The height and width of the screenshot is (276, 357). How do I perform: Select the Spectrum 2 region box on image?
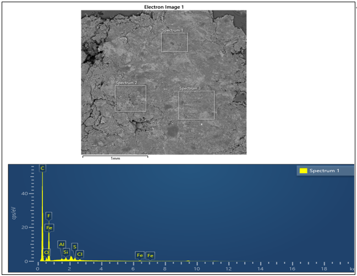coord(130,98)
